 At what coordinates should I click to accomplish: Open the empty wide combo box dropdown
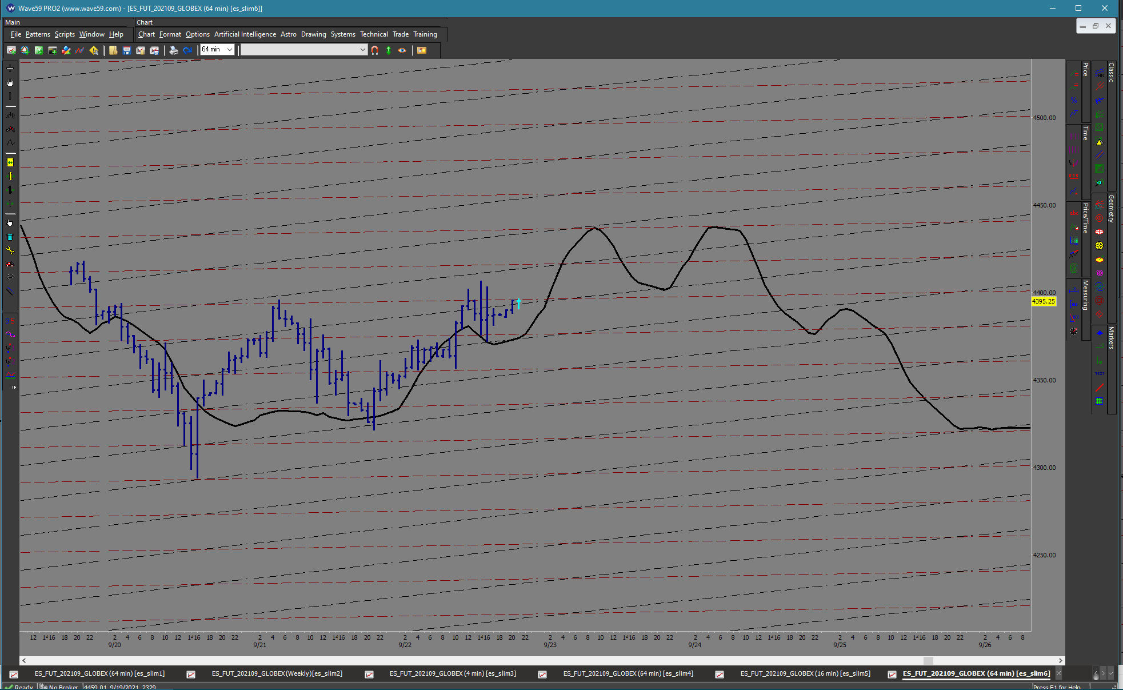pos(362,50)
